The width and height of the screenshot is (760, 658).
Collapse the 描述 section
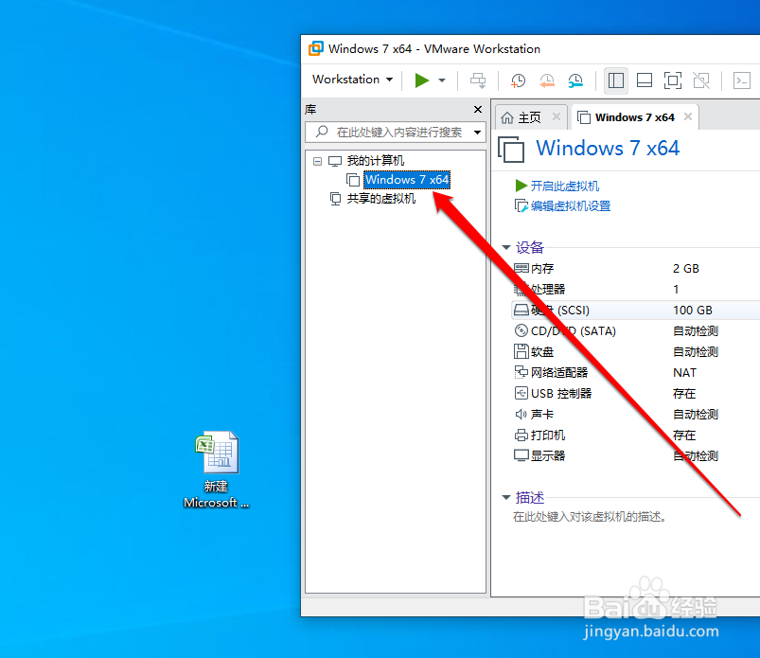[x=506, y=497]
